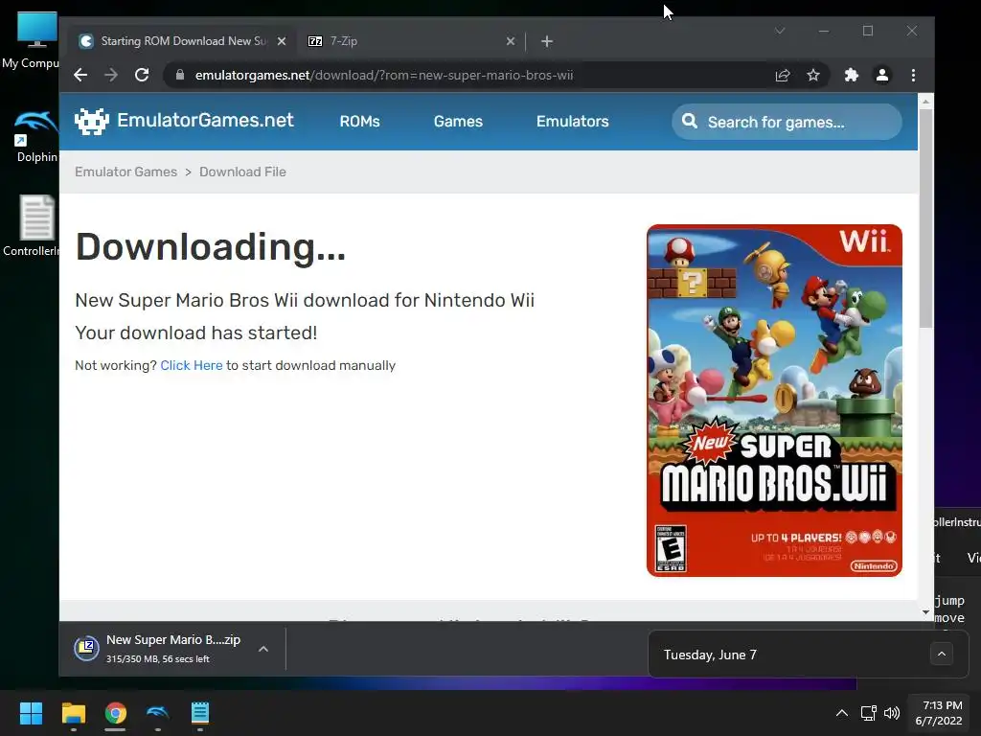
Task: Click the padlock site info icon
Action: click(180, 75)
